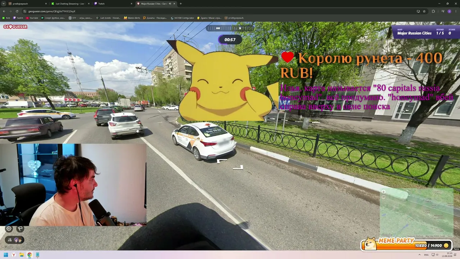Click the GeoGuessr logo
Viewport: 460px width, 259px height.
tap(15, 27)
